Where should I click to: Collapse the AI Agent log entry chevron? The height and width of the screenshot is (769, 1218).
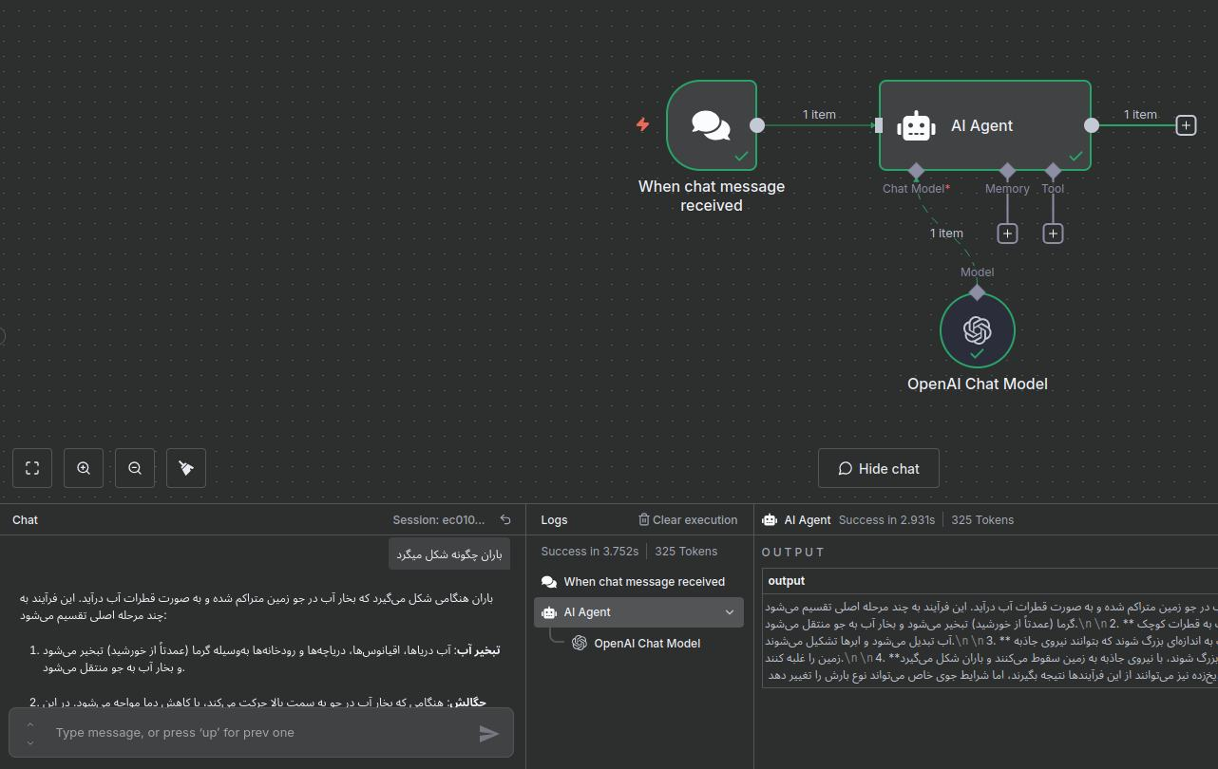click(730, 612)
